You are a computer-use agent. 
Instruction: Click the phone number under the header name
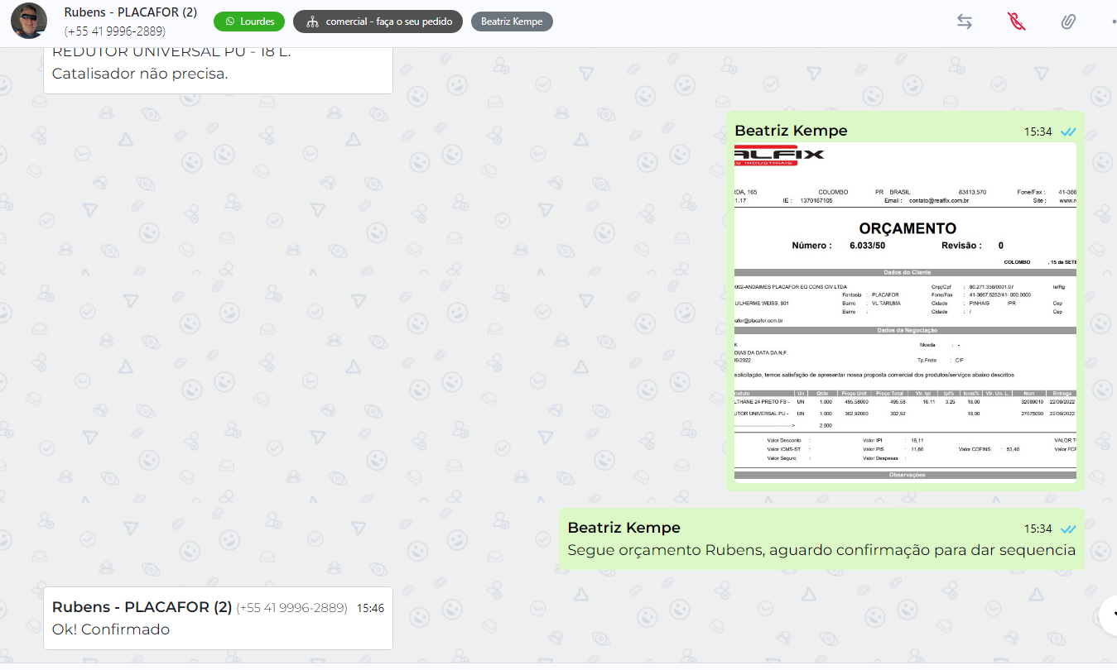click(x=115, y=31)
